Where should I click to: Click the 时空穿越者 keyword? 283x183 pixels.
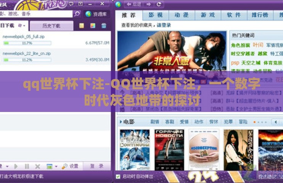pyautogui.click(x=243, y=54)
